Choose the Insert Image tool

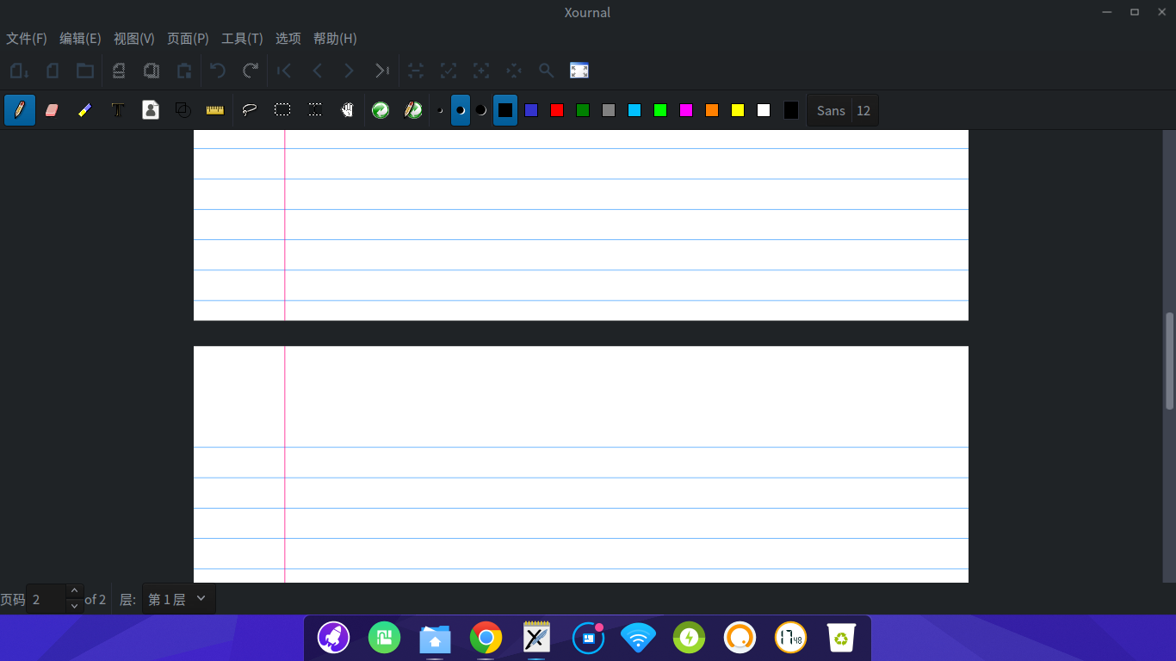click(x=151, y=110)
